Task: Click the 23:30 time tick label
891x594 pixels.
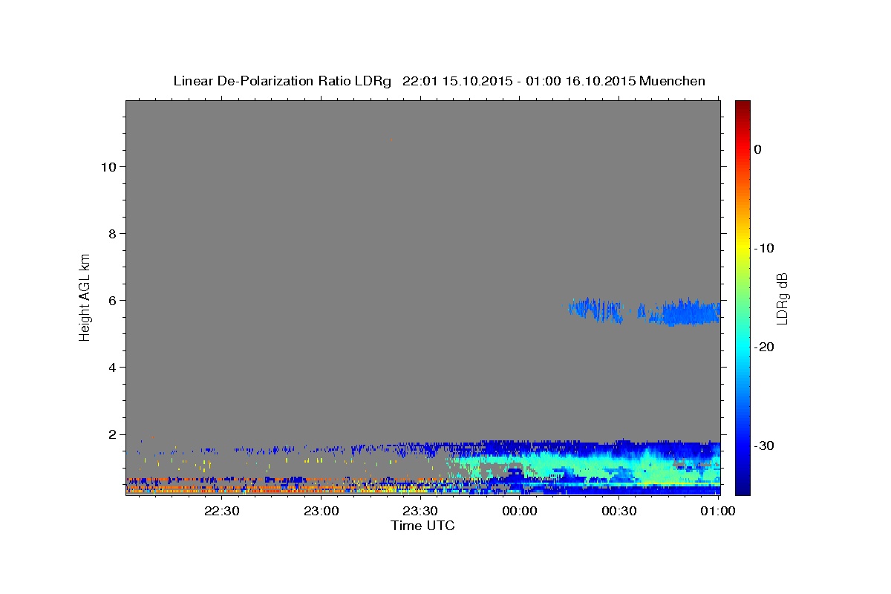Action: tap(420, 511)
